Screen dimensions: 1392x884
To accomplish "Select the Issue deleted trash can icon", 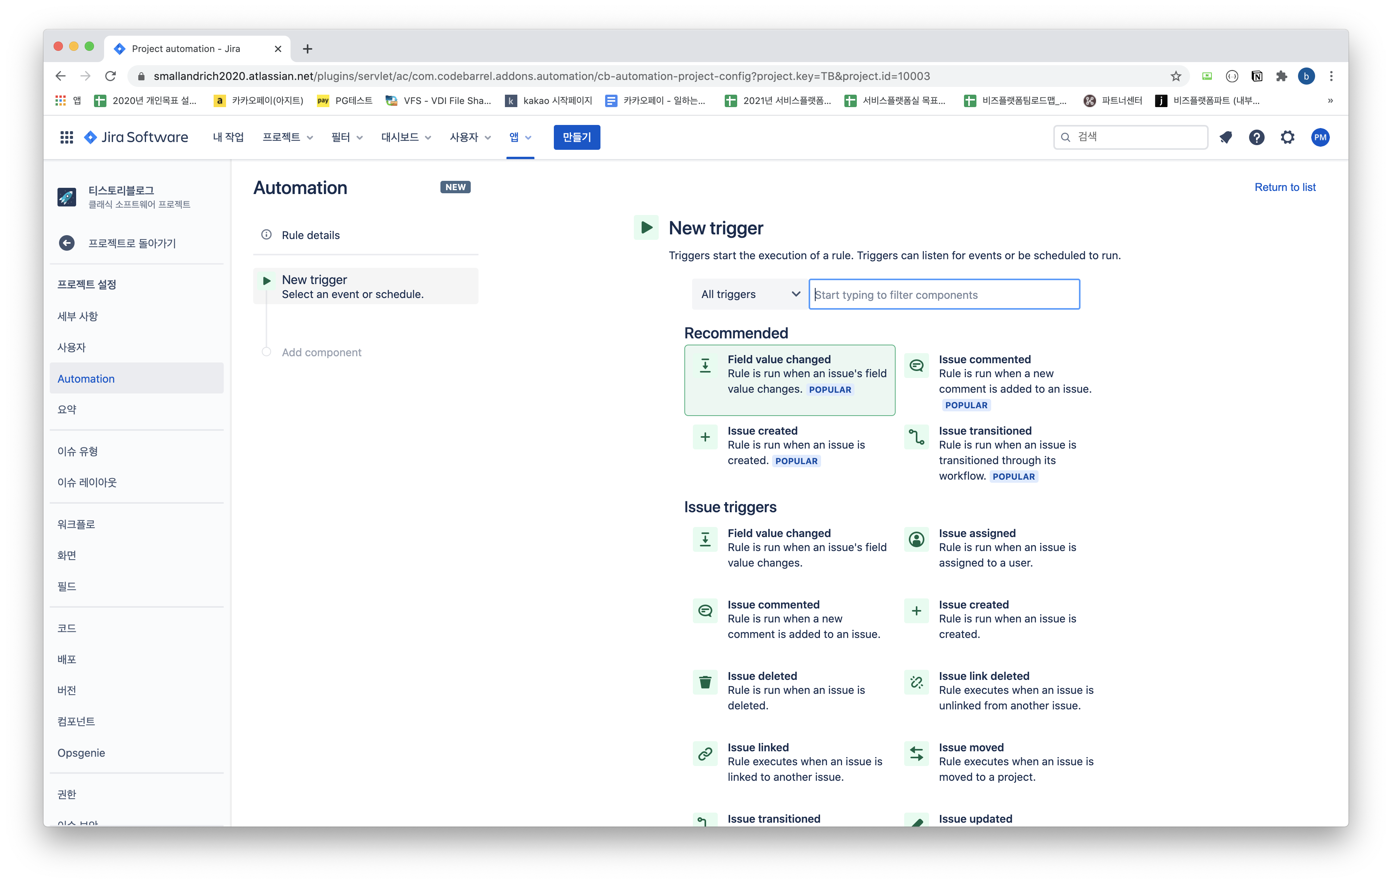I will [x=705, y=683].
